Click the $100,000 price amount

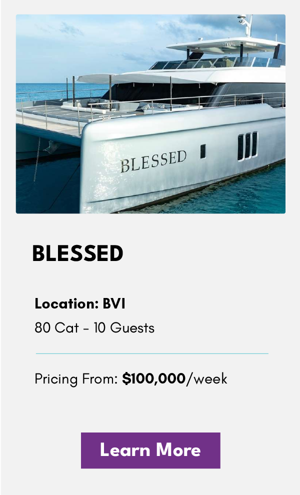pyautogui.click(x=154, y=378)
